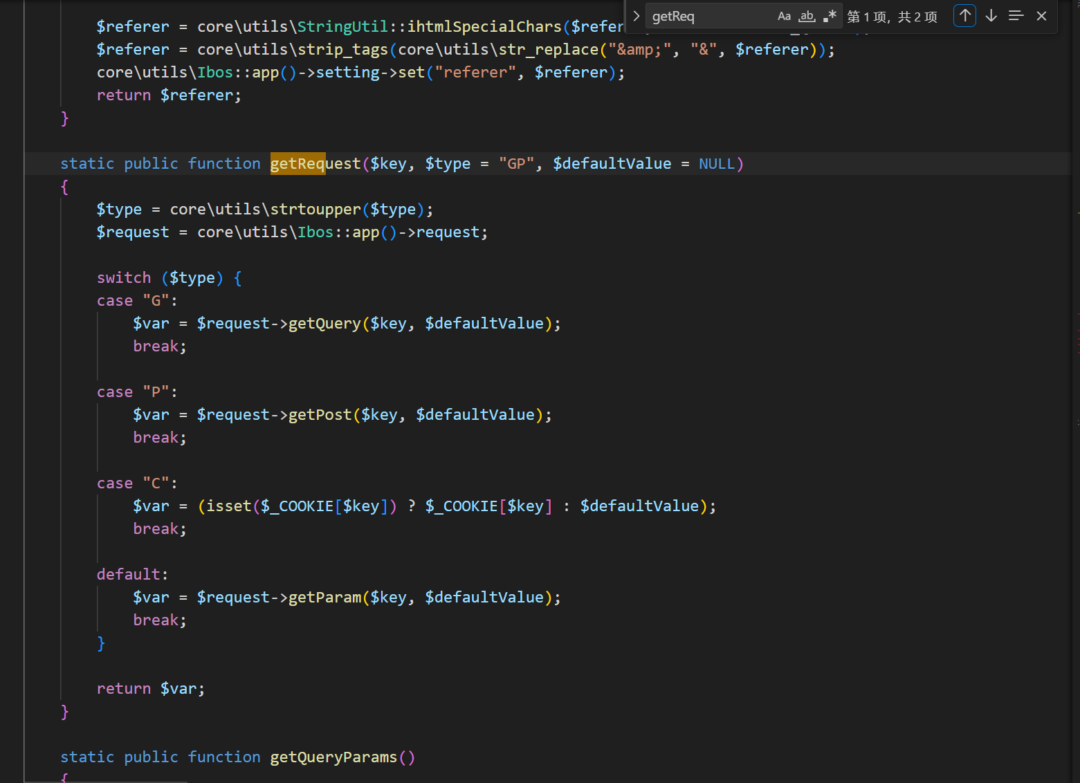The height and width of the screenshot is (783, 1080).
Task: Click the "referer" string in setting->set call
Action: point(475,73)
